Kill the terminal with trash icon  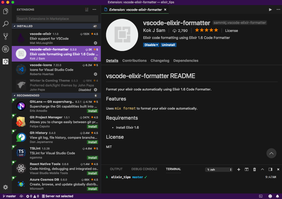click(254, 170)
